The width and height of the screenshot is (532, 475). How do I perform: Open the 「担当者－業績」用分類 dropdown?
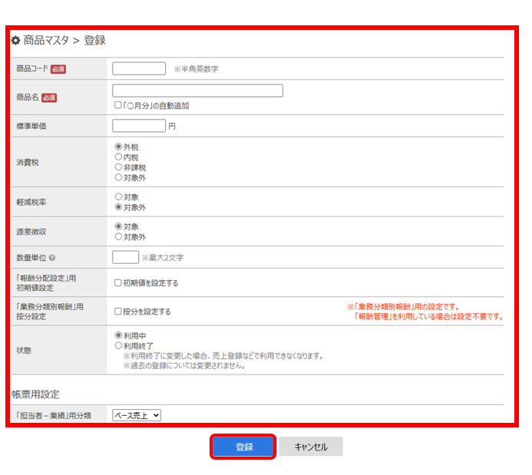[137, 415]
